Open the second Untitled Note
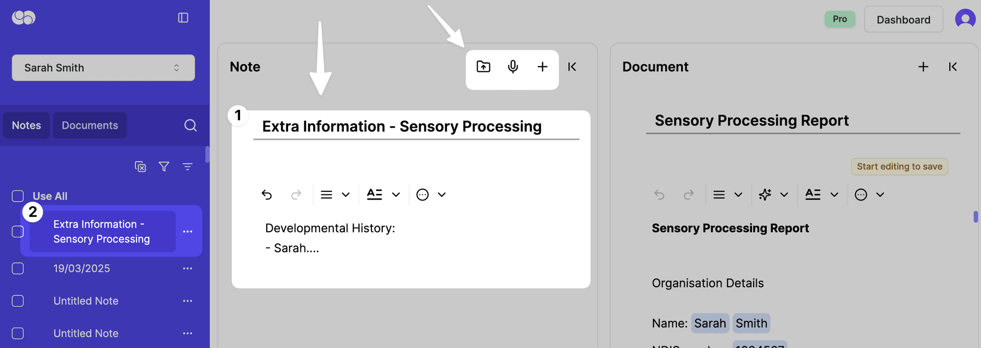This screenshot has height=348, width=981. (86, 334)
